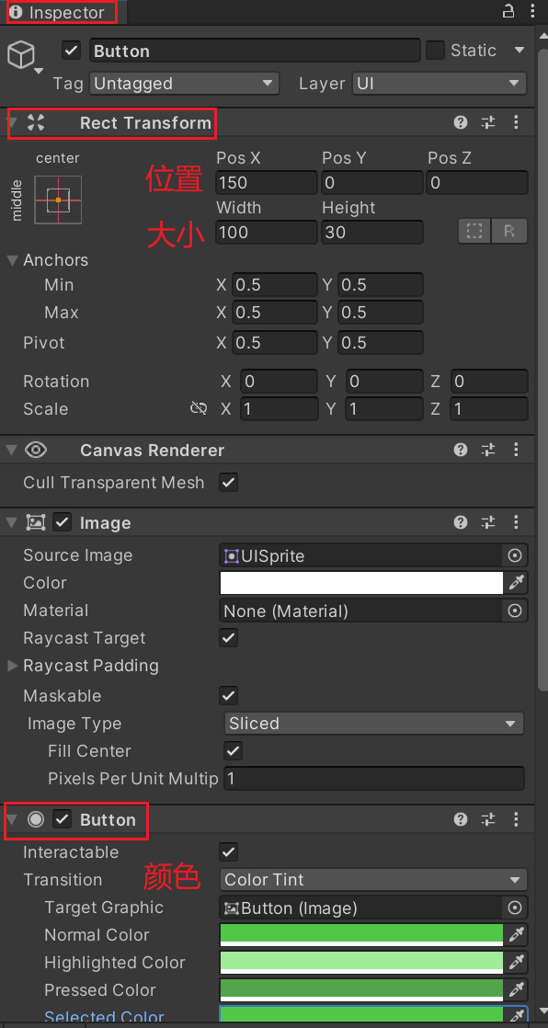Toggle Rect Transform blueprint mode button
Viewport: 548px width, 1028px height.
coord(474,232)
